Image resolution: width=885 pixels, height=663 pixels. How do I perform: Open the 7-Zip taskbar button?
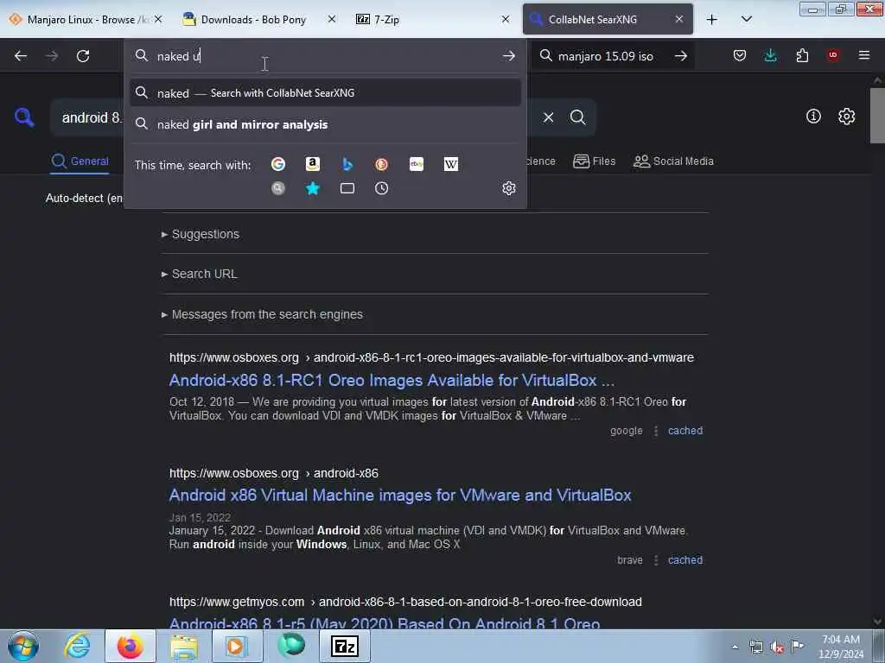[345, 646]
